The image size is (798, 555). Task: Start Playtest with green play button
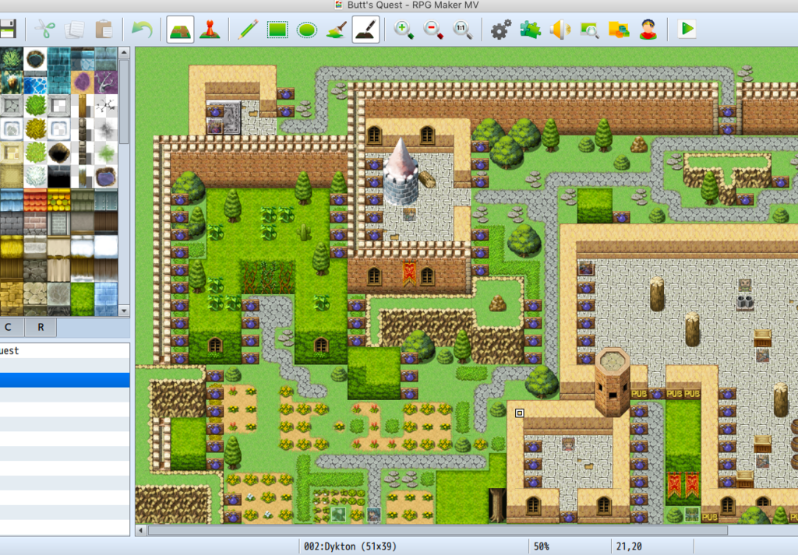click(687, 30)
